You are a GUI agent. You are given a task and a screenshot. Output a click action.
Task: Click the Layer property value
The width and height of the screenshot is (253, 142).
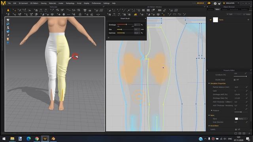tap(235, 91)
